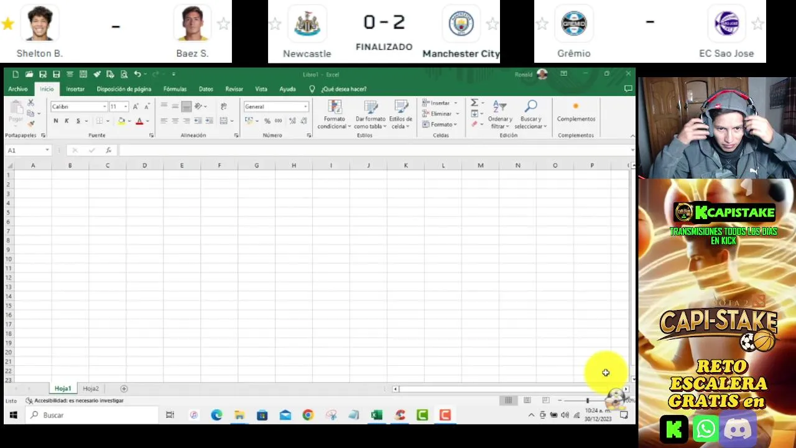Viewport: 796px width, 448px height.
Task: Pick the yellow fill color button
Action: (x=121, y=121)
